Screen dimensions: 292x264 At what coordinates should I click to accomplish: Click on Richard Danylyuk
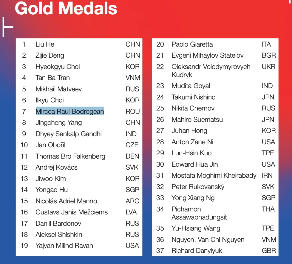pos(197,251)
